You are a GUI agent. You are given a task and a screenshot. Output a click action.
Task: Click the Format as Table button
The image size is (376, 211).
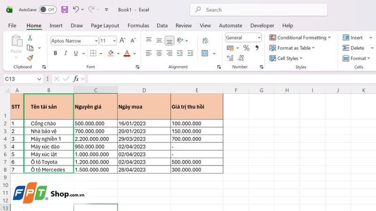tap(292, 48)
